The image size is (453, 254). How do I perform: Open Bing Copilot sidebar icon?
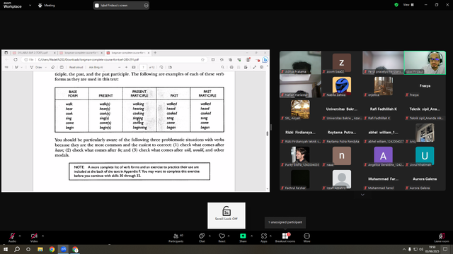[x=265, y=59]
